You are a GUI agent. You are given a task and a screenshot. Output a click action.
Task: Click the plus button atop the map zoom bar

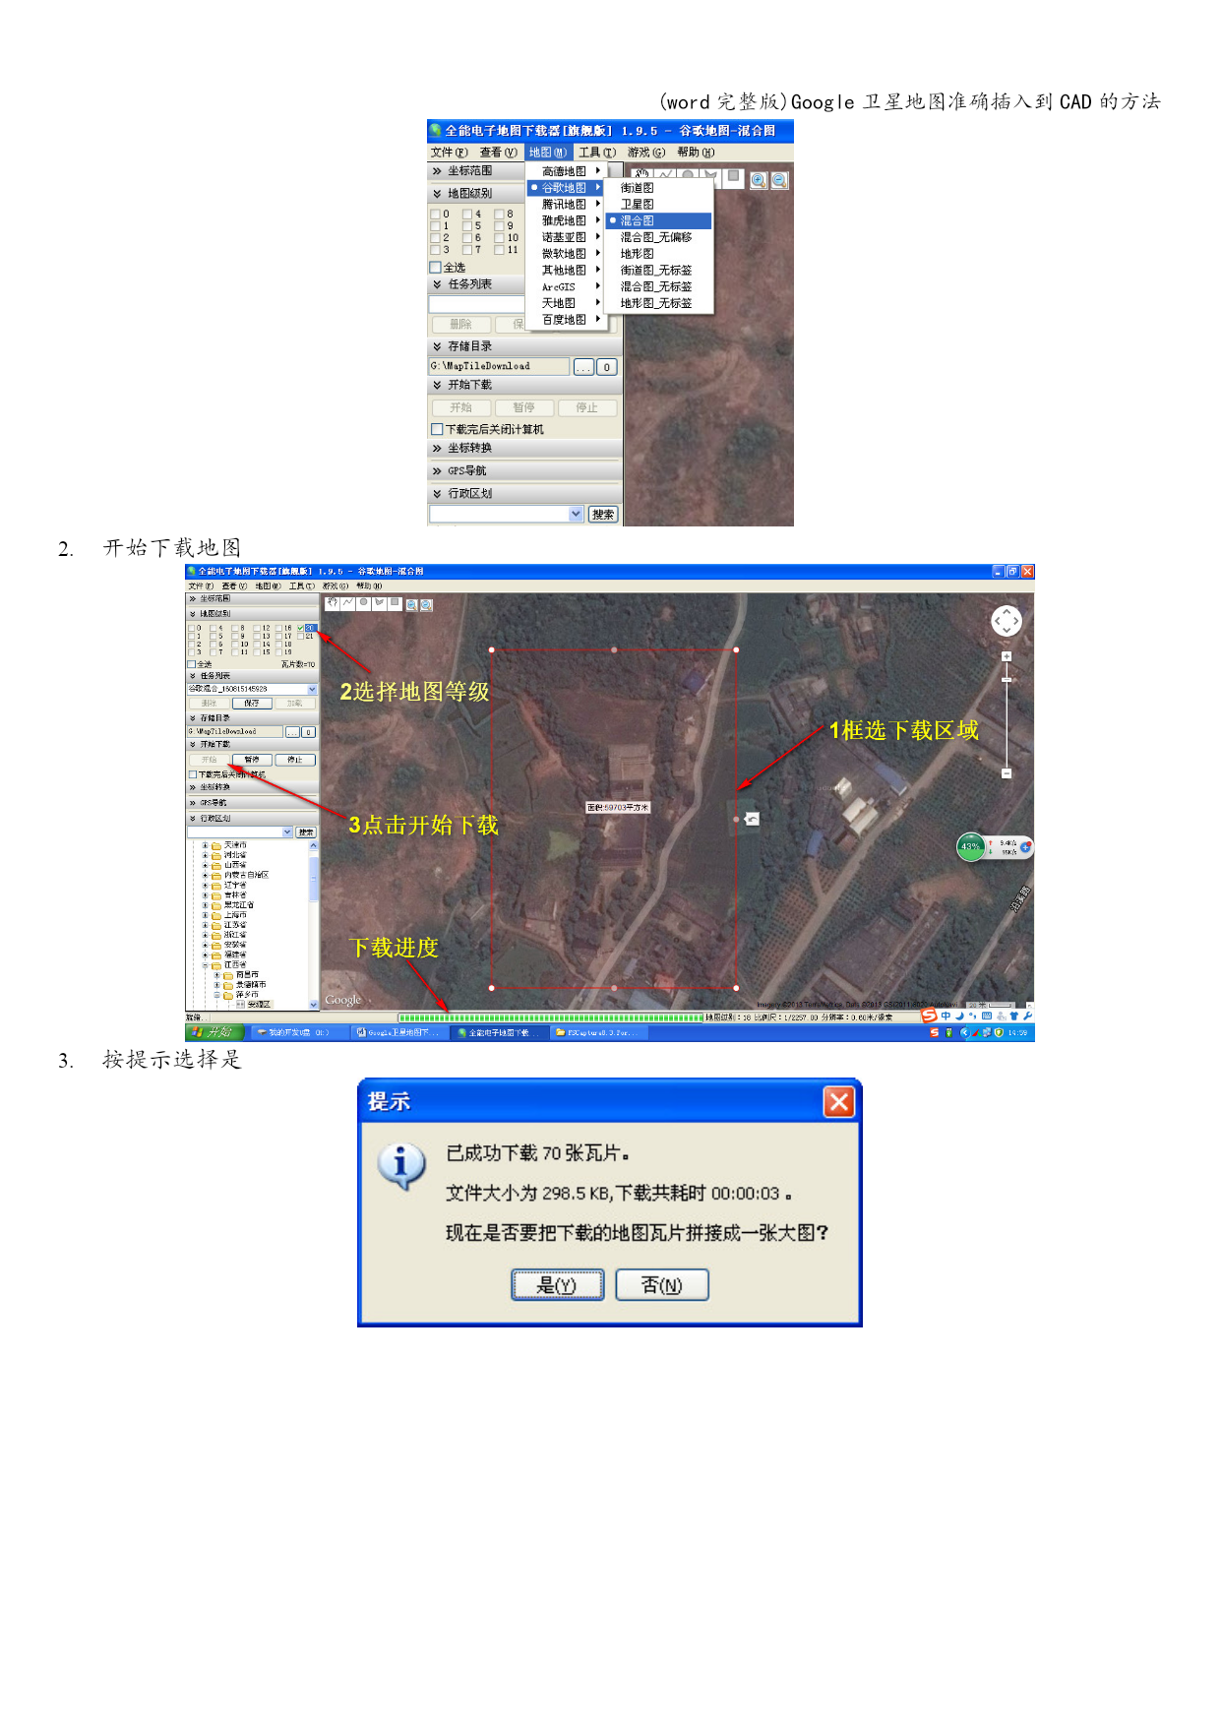(x=1007, y=656)
